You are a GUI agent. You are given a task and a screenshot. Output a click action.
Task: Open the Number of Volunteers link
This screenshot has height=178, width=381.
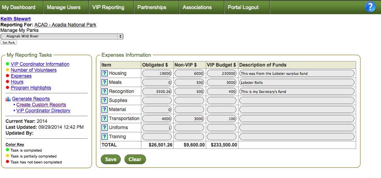34,70
